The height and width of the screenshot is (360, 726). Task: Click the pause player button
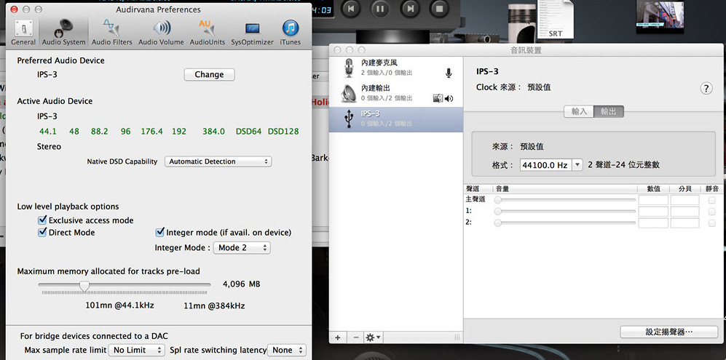click(380, 8)
